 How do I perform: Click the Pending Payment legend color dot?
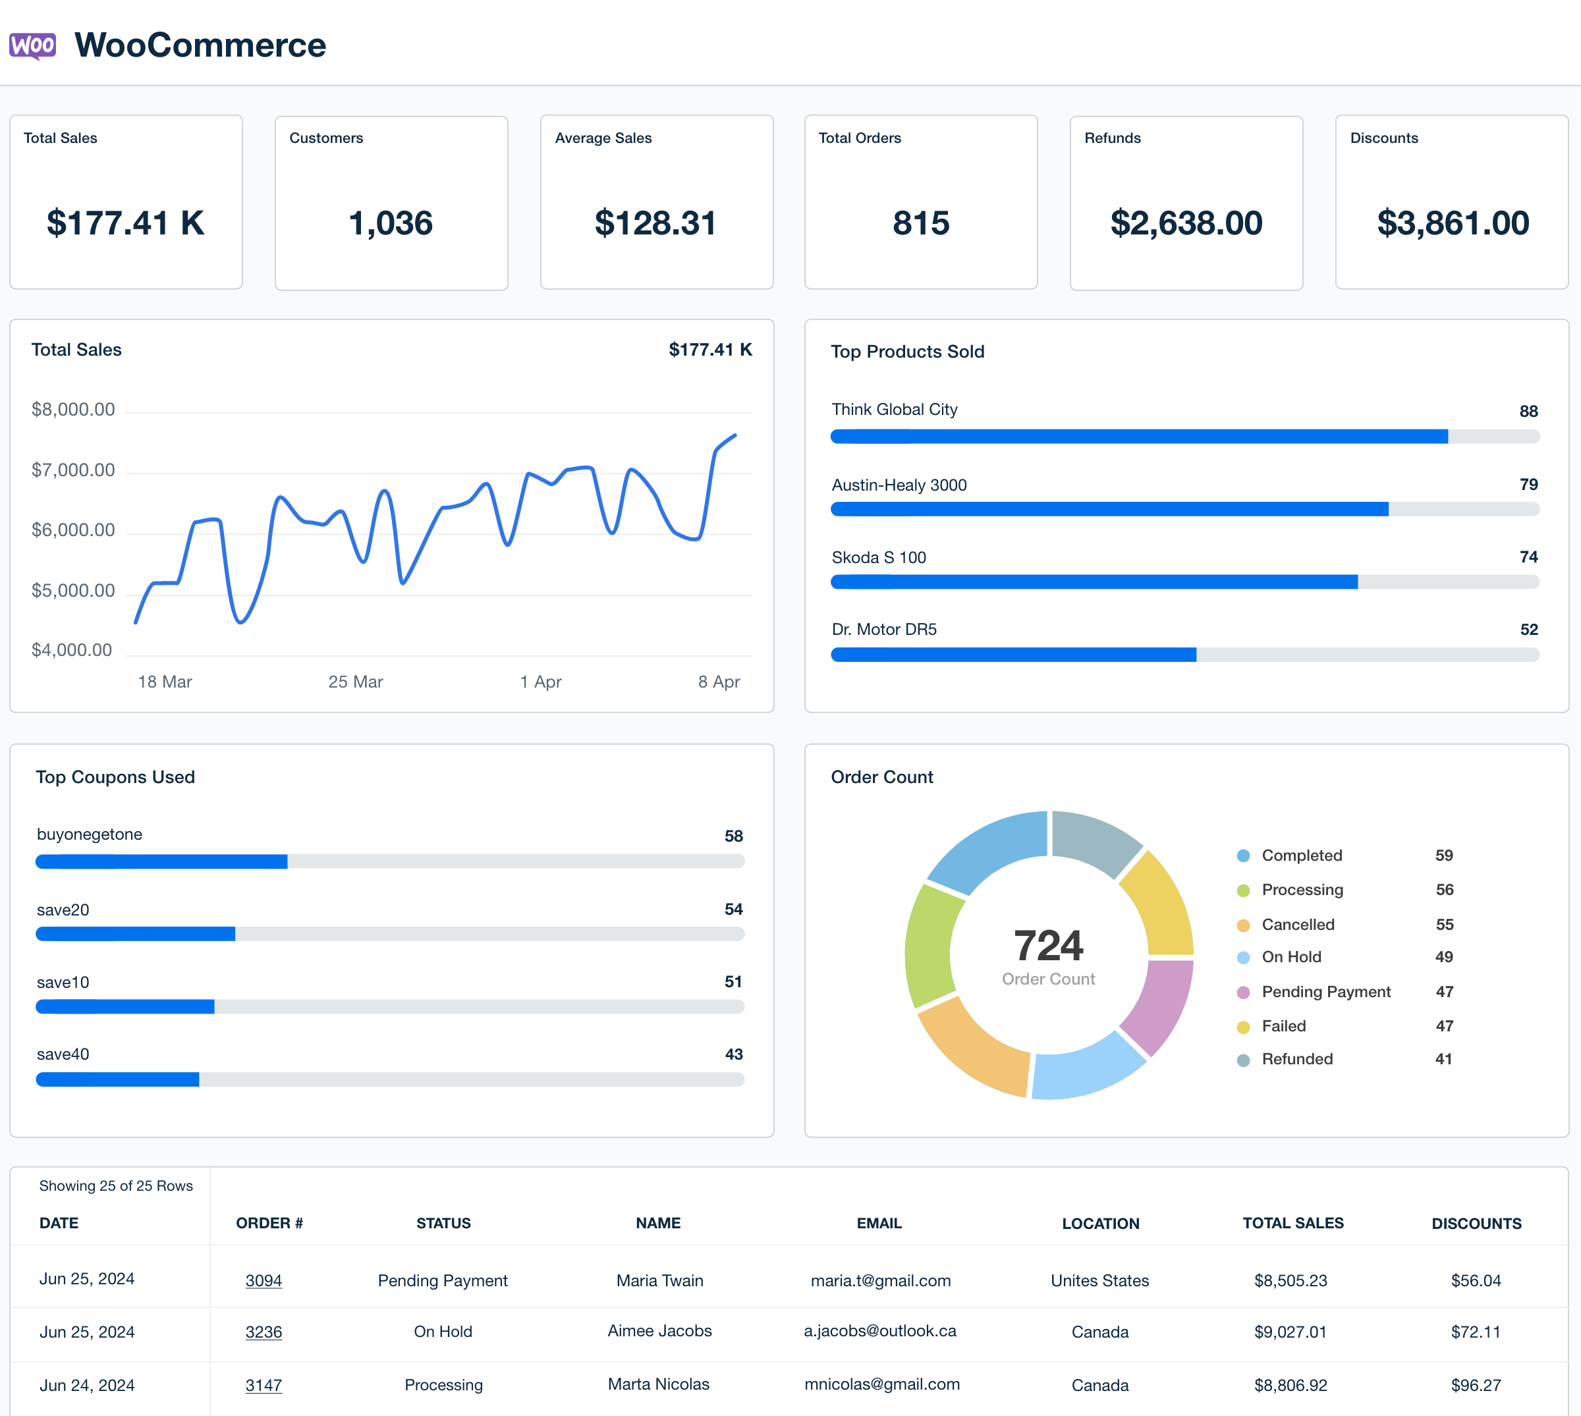[x=1244, y=991]
